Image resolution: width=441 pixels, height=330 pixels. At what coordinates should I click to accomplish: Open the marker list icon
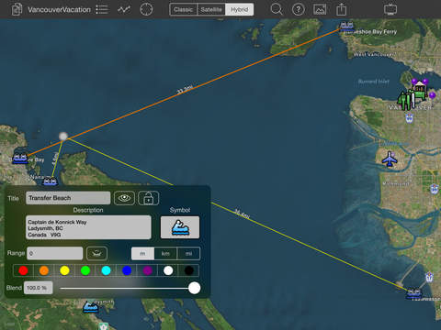coord(102,9)
